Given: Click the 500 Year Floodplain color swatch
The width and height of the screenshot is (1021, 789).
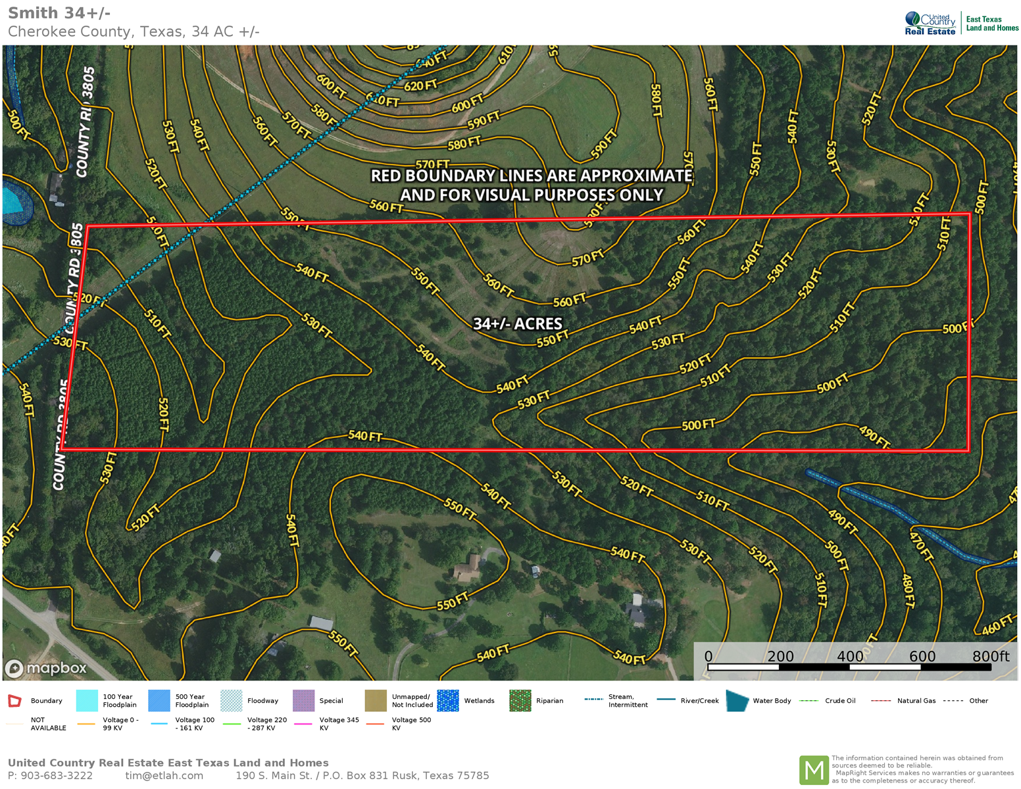Looking at the screenshot, I should [159, 701].
